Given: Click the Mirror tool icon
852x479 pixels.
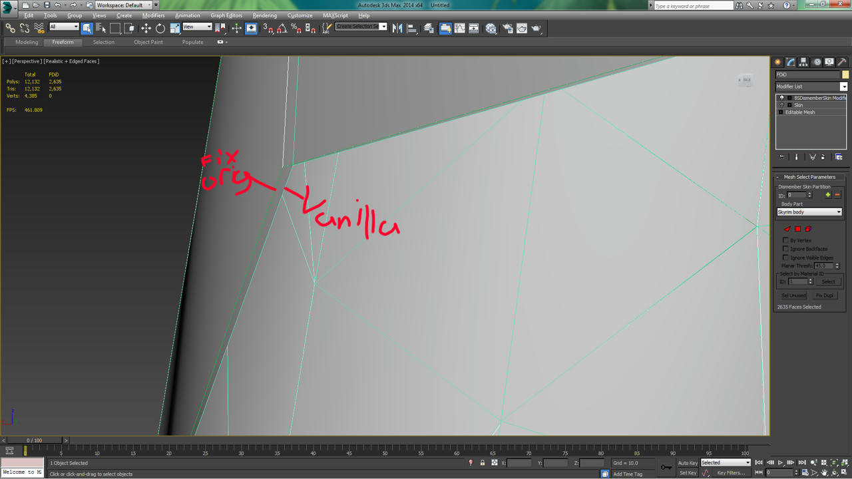Looking at the screenshot, I should coord(397,28).
